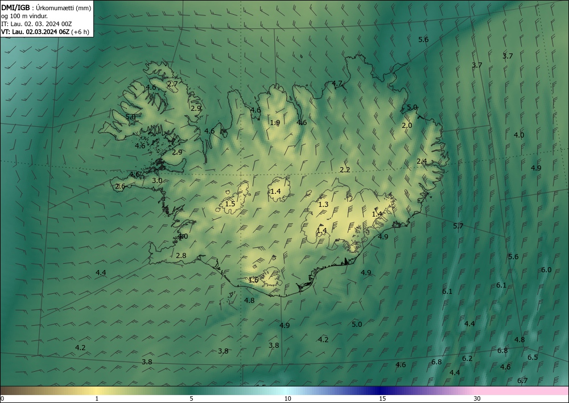Click the 0 label on the colorbar

[x=2, y=399]
